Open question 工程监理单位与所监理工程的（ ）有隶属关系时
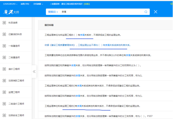Image resolution: width=173 pixels, height=119 pixels. click(x=83, y=35)
